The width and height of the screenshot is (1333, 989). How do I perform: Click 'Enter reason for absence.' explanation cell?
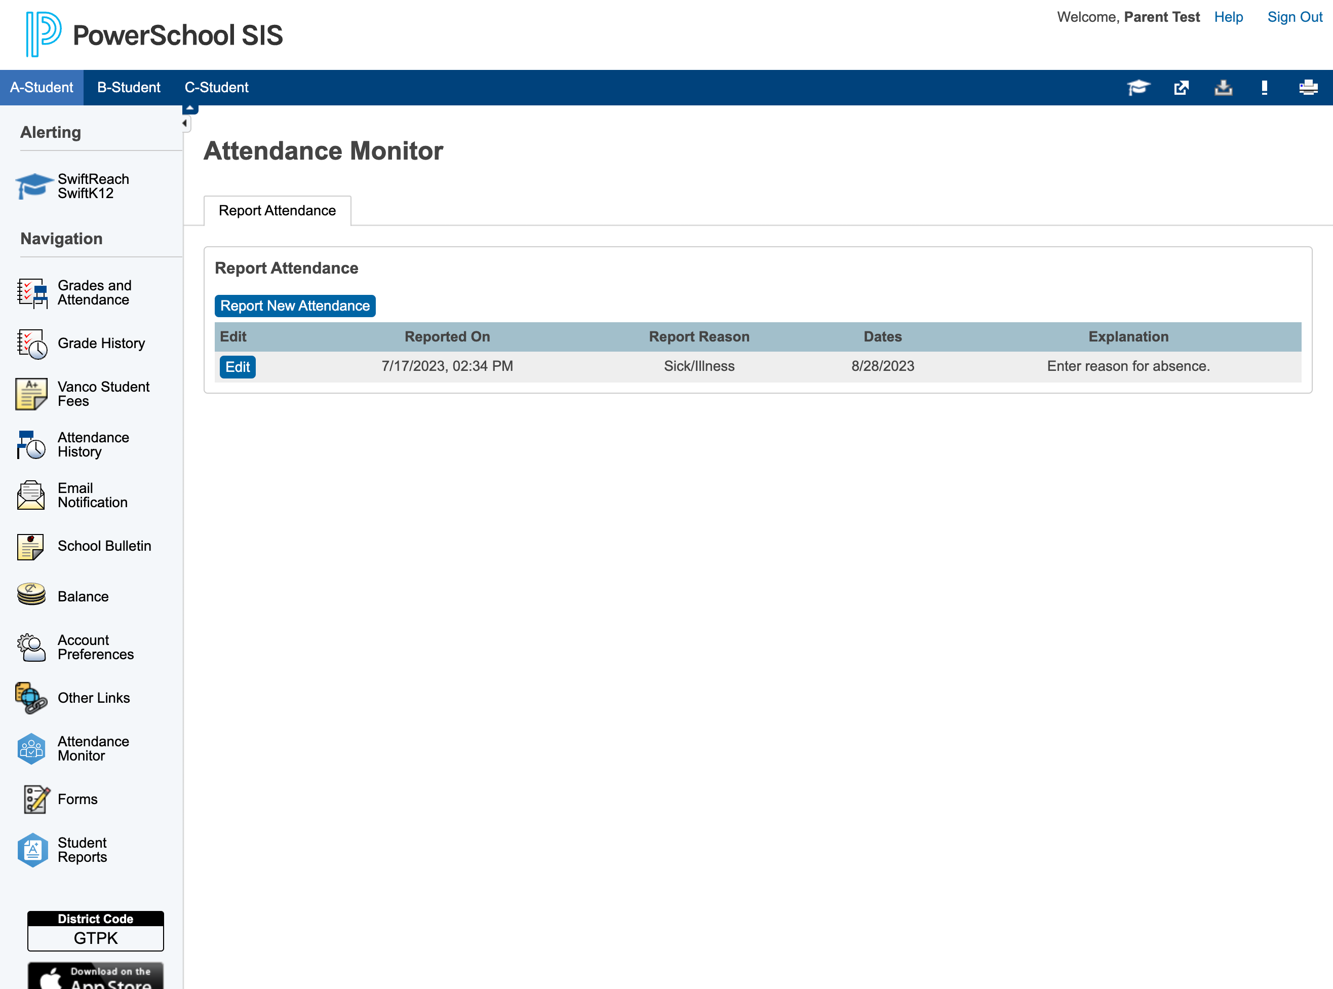pos(1128,366)
